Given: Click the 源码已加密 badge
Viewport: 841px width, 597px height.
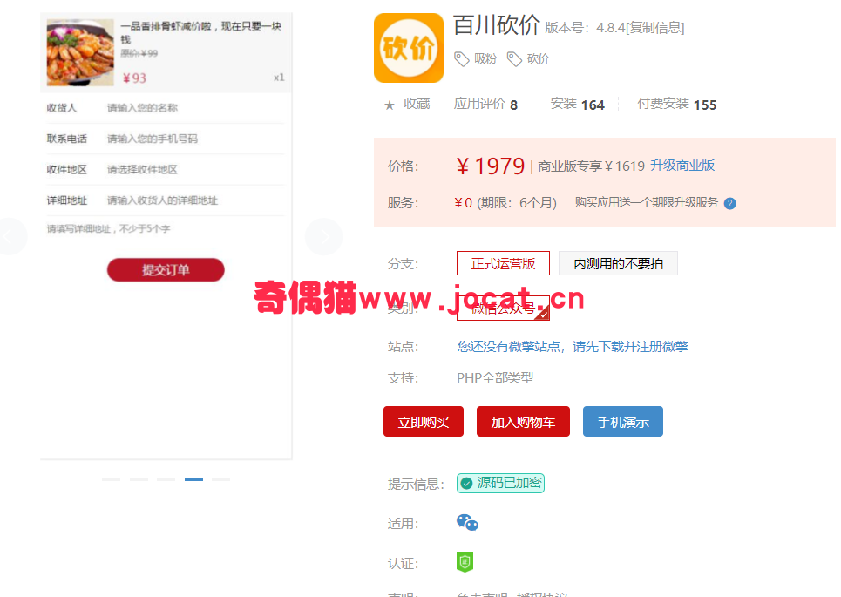Looking at the screenshot, I should [500, 484].
